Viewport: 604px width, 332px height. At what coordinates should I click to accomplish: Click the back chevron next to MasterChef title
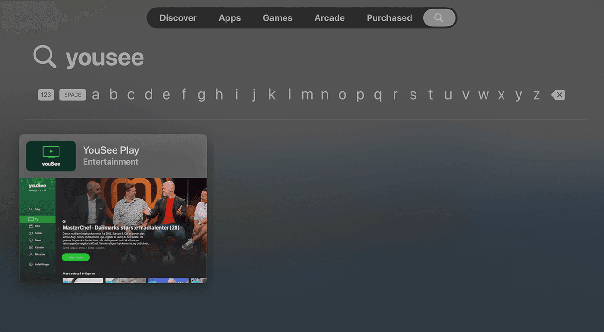[59, 229]
